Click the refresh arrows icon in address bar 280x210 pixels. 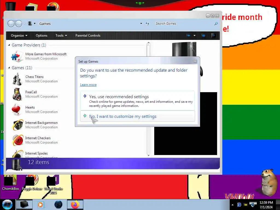coord(147,24)
